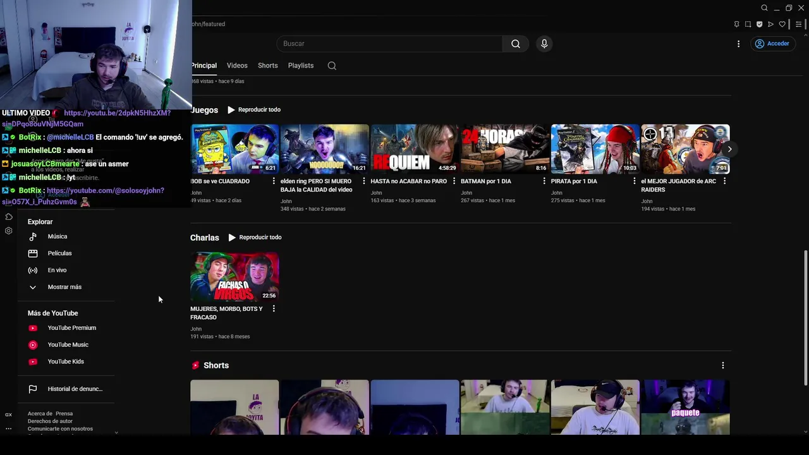Click Acceder sign-in button
This screenshot has width=809, height=455.
pyautogui.click(x=772, y=44)
